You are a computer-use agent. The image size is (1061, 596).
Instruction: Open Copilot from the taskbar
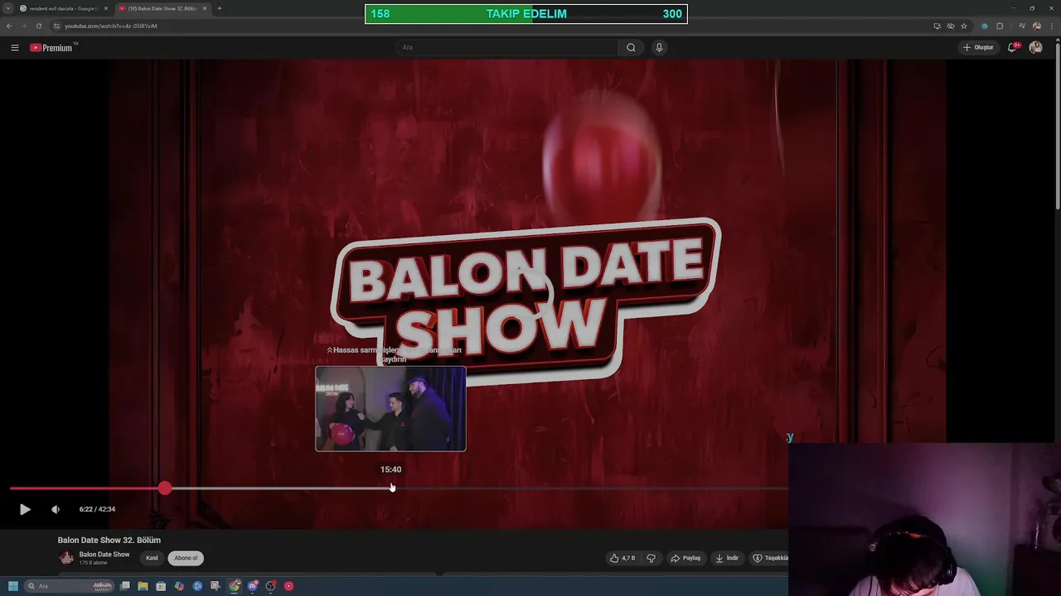point(179,586)
